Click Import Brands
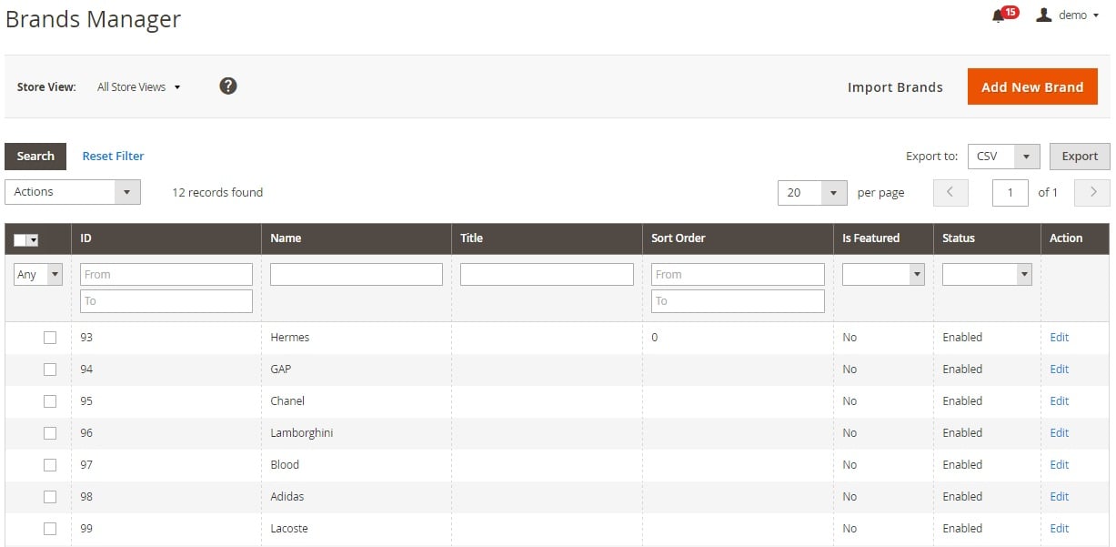1116x547 pixels. click(x=895, y=87)
